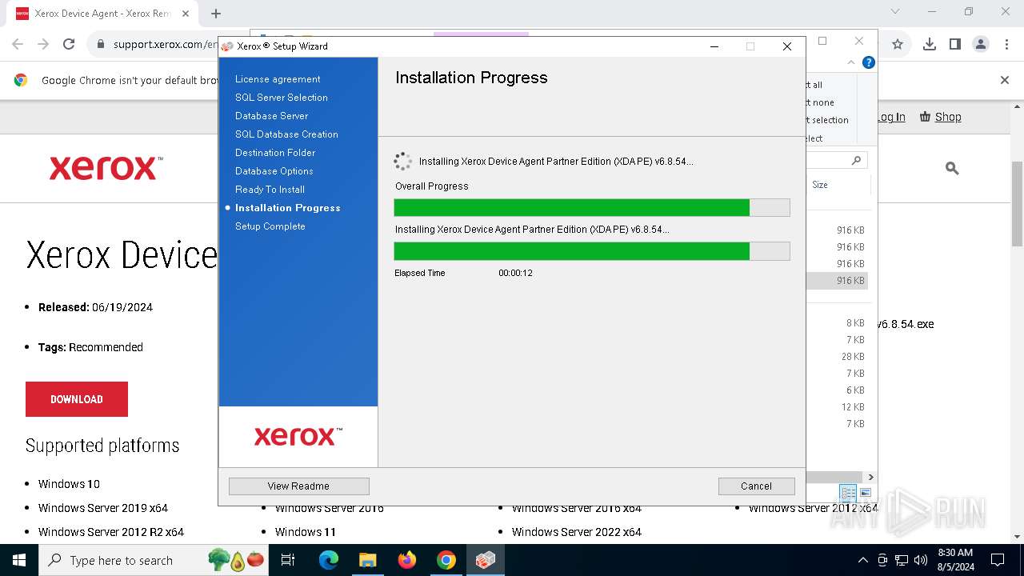Dismiss the default browser notification bar
This screenshot has height=576, width=1024.
coord(1005,80)
